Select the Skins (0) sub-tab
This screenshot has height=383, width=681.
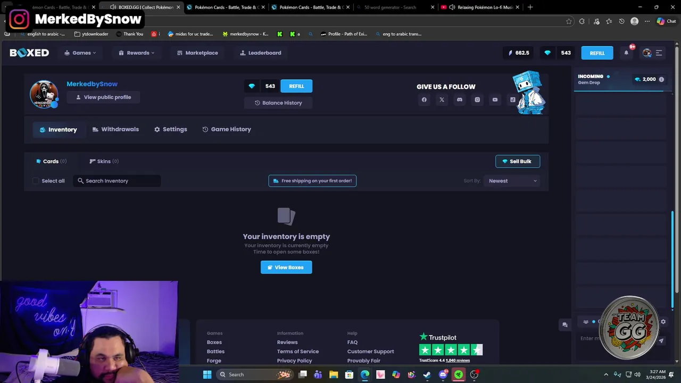click(104, 161)
